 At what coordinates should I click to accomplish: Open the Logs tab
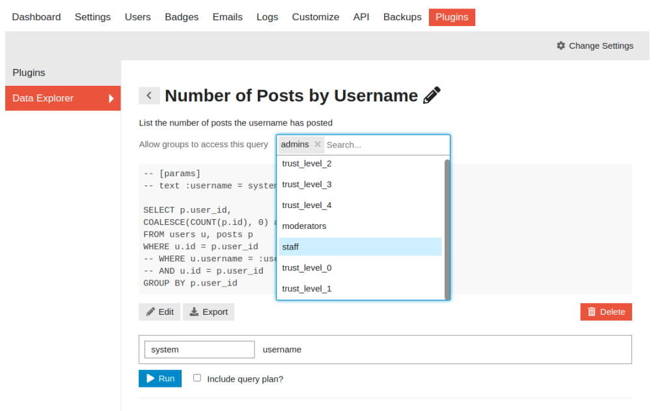(x=267, y=17)
